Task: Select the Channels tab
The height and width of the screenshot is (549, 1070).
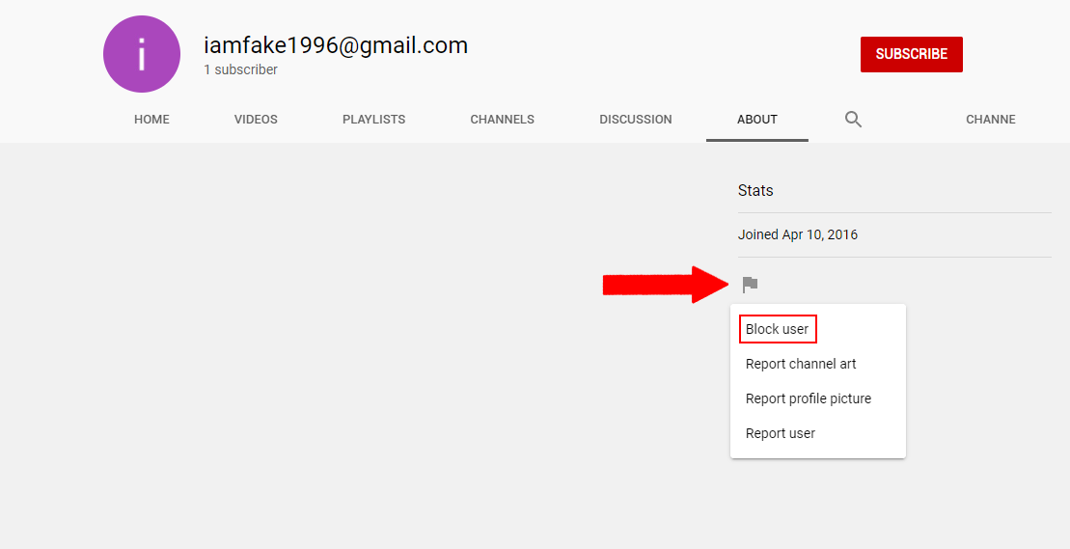Action: point(503,120)
